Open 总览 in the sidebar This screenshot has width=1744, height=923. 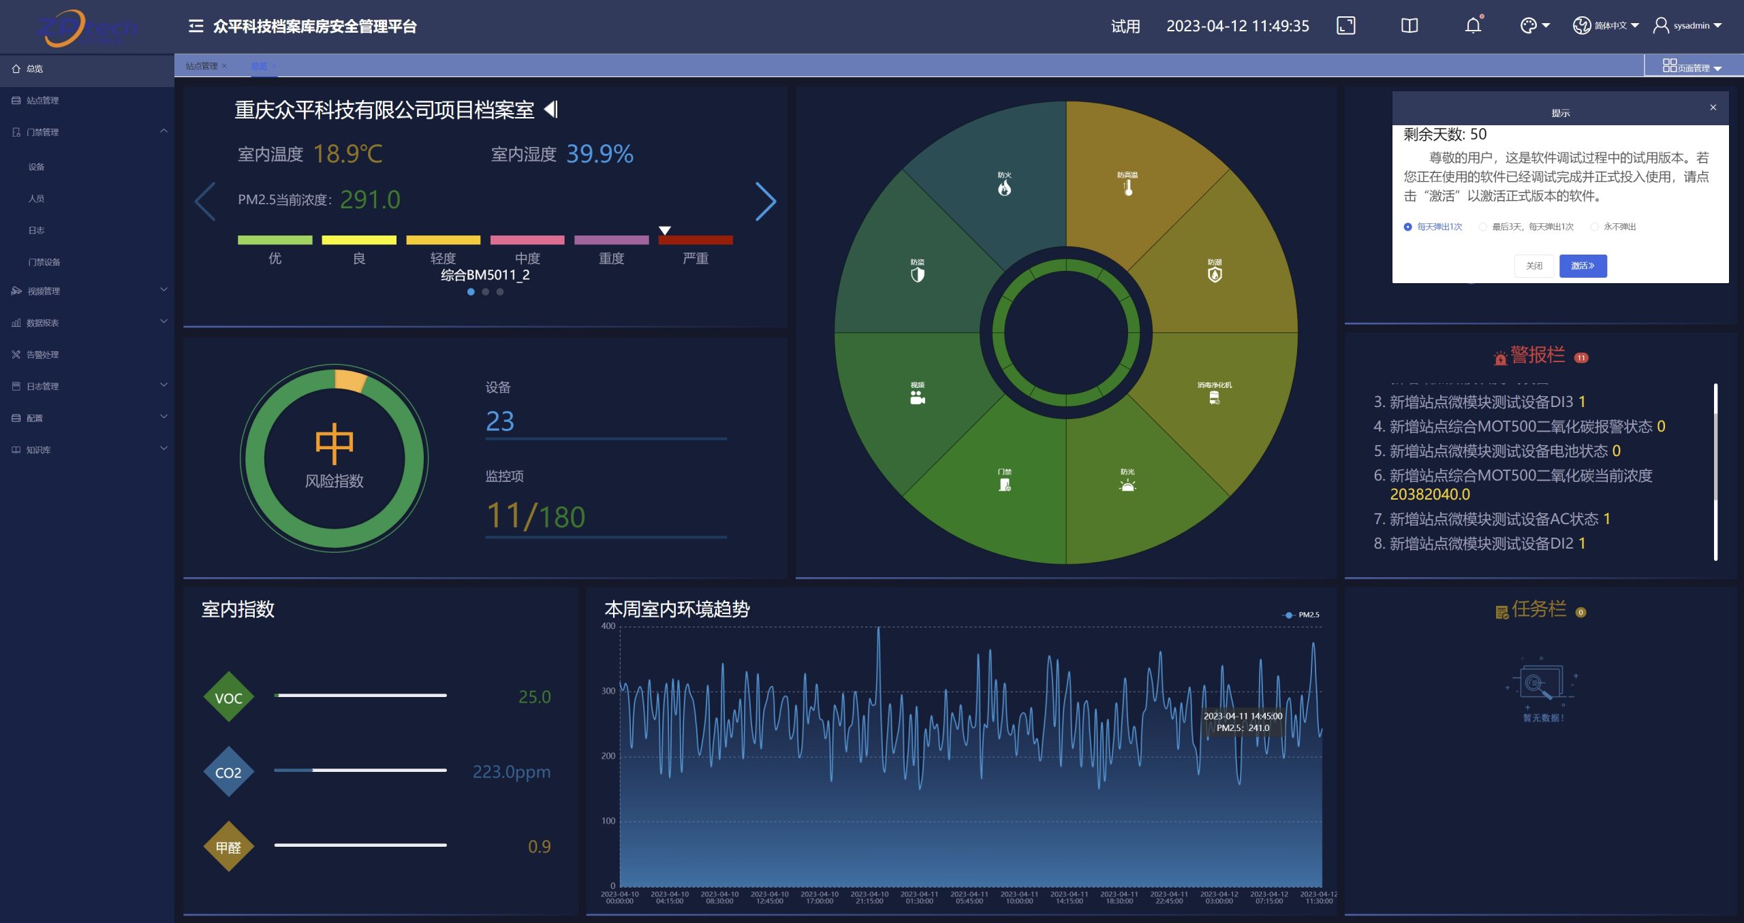point(87,69)
